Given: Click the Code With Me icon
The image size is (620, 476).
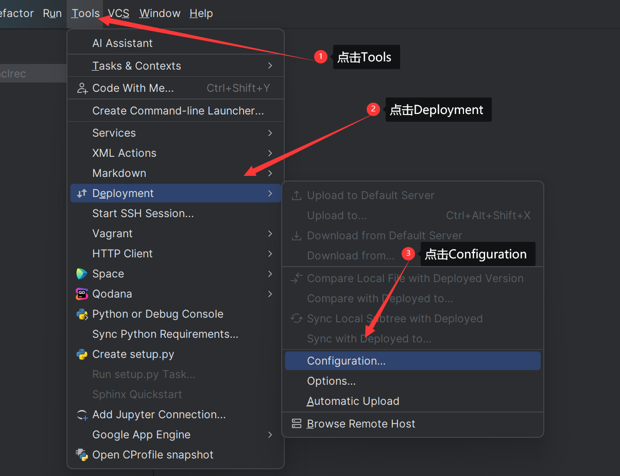Looking at the screenshot, I should point(82,88).
